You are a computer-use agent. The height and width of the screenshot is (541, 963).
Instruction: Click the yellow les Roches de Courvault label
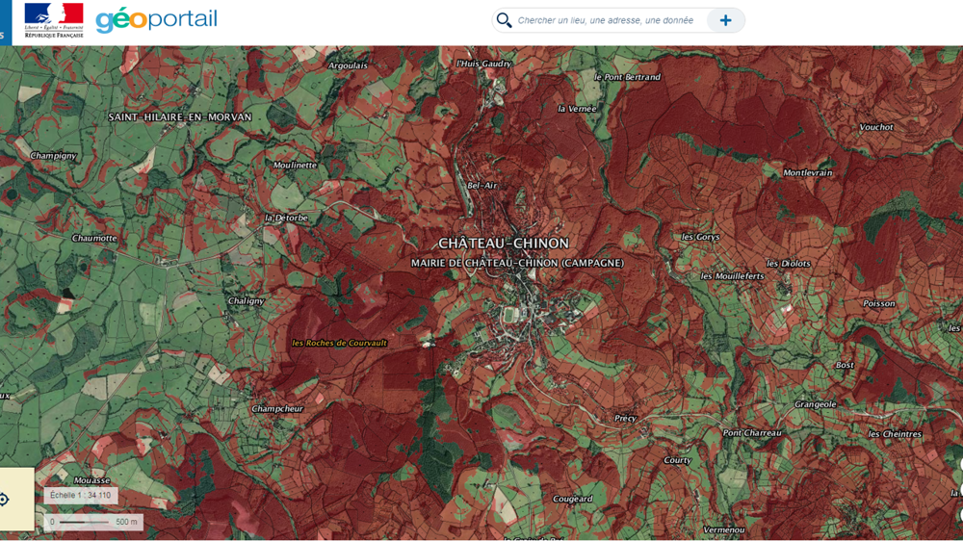click(x=340, y=343)
